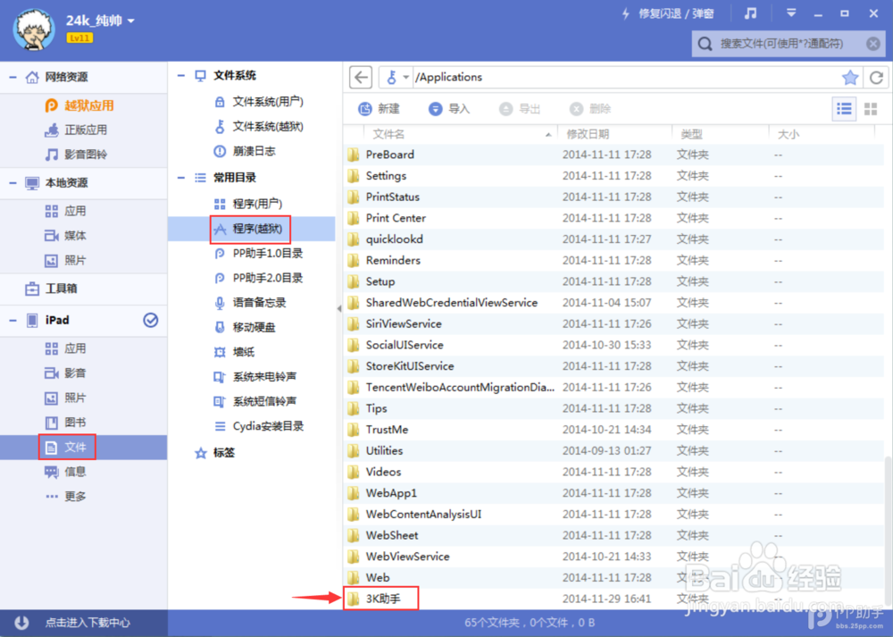Open 越狱应用 jailbreak apps section
The height and width of the screenshot is (637, 893).
(79, 105)
